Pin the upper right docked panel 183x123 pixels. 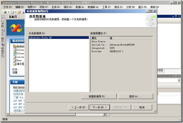click(176, 16)
